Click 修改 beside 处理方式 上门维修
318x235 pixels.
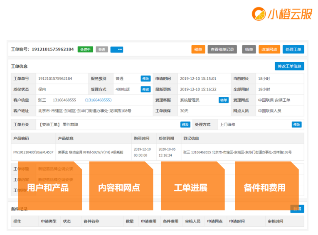click(x=296, y=125)
